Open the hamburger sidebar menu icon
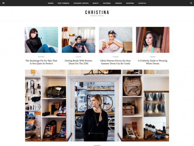This screenshot has width=194, height=146. pos(3,3)
